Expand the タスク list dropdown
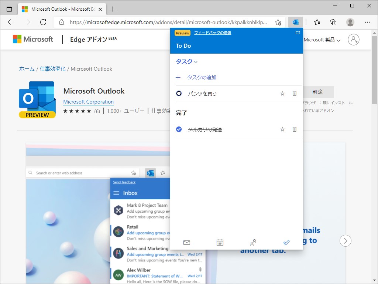 pos(186,62)
